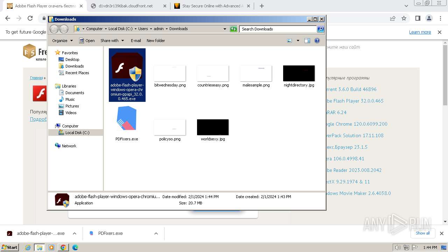Switch to Stay Secure Online tab

211,6
